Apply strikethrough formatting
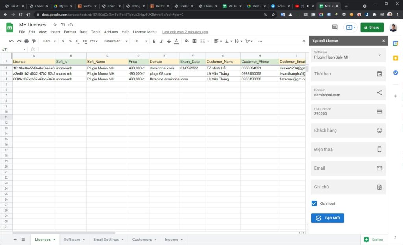The width and height of the screenshot is (403, 245). click(169, 41)
